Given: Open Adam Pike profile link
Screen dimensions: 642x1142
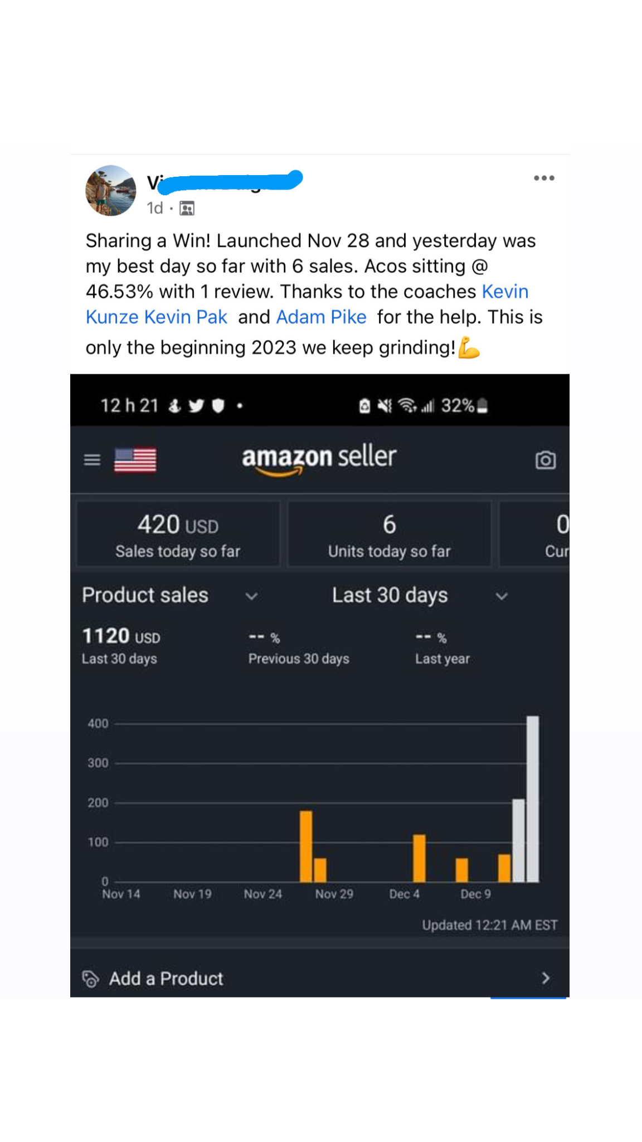Looking at the screenshot, I should 321,317.
